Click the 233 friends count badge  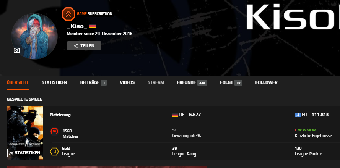202,82
